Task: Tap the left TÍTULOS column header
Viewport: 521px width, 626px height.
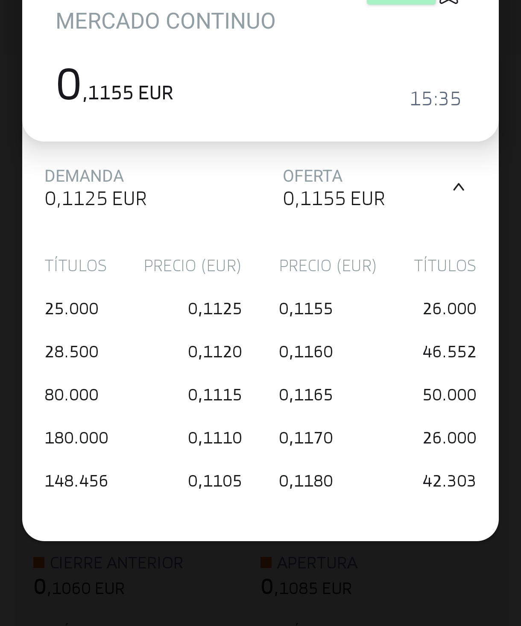Action: (76, 266)
